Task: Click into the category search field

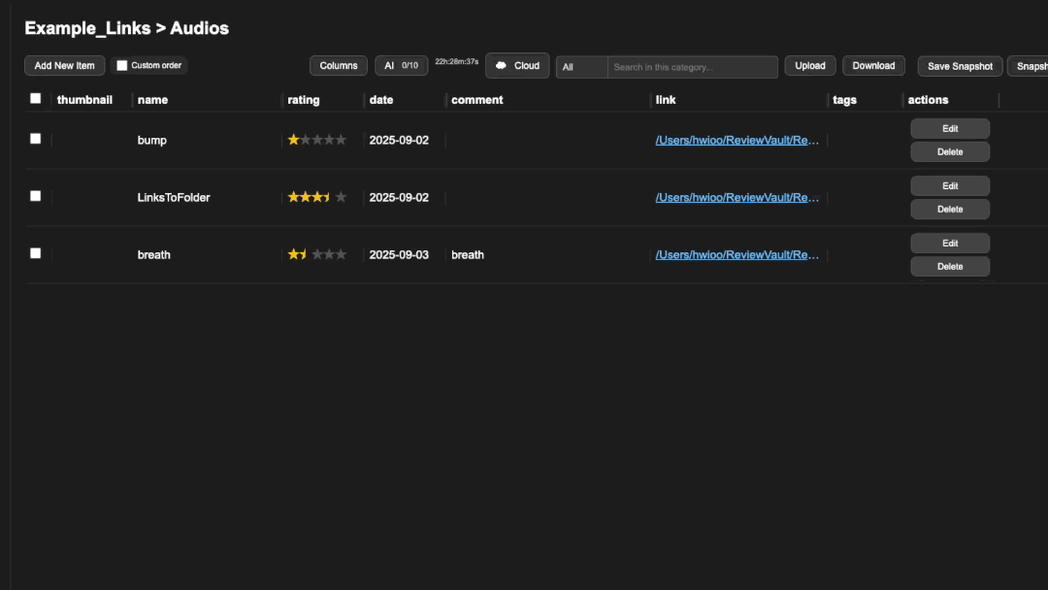Action: tap(692, 67)
